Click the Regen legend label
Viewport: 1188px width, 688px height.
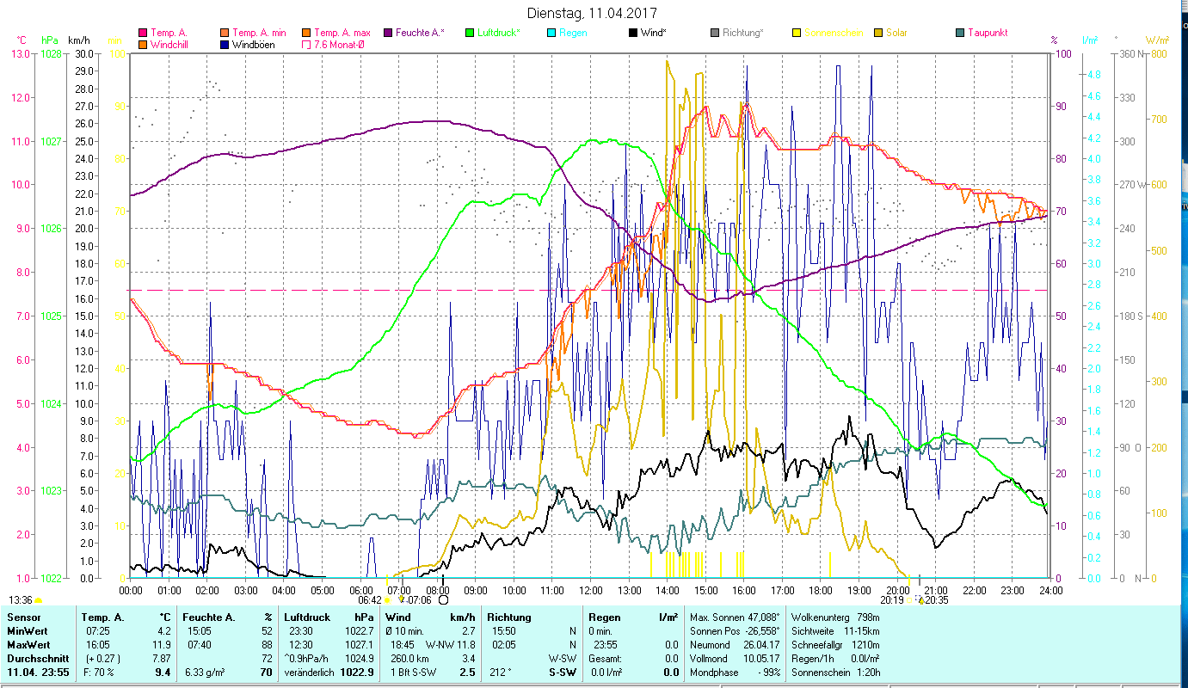click(x=574, y=34)
